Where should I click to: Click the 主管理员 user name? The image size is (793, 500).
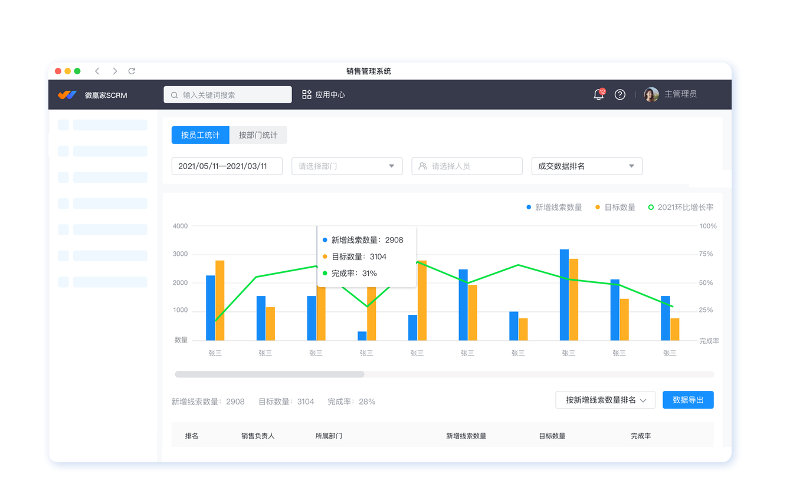pos(681,94)
